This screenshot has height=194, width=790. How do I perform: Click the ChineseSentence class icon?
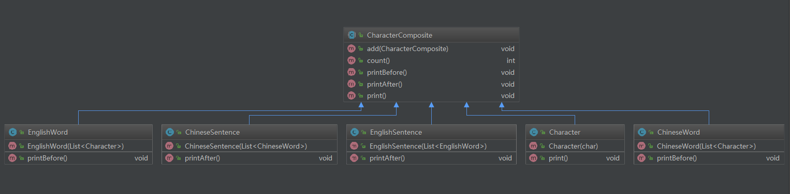(169, 132)
